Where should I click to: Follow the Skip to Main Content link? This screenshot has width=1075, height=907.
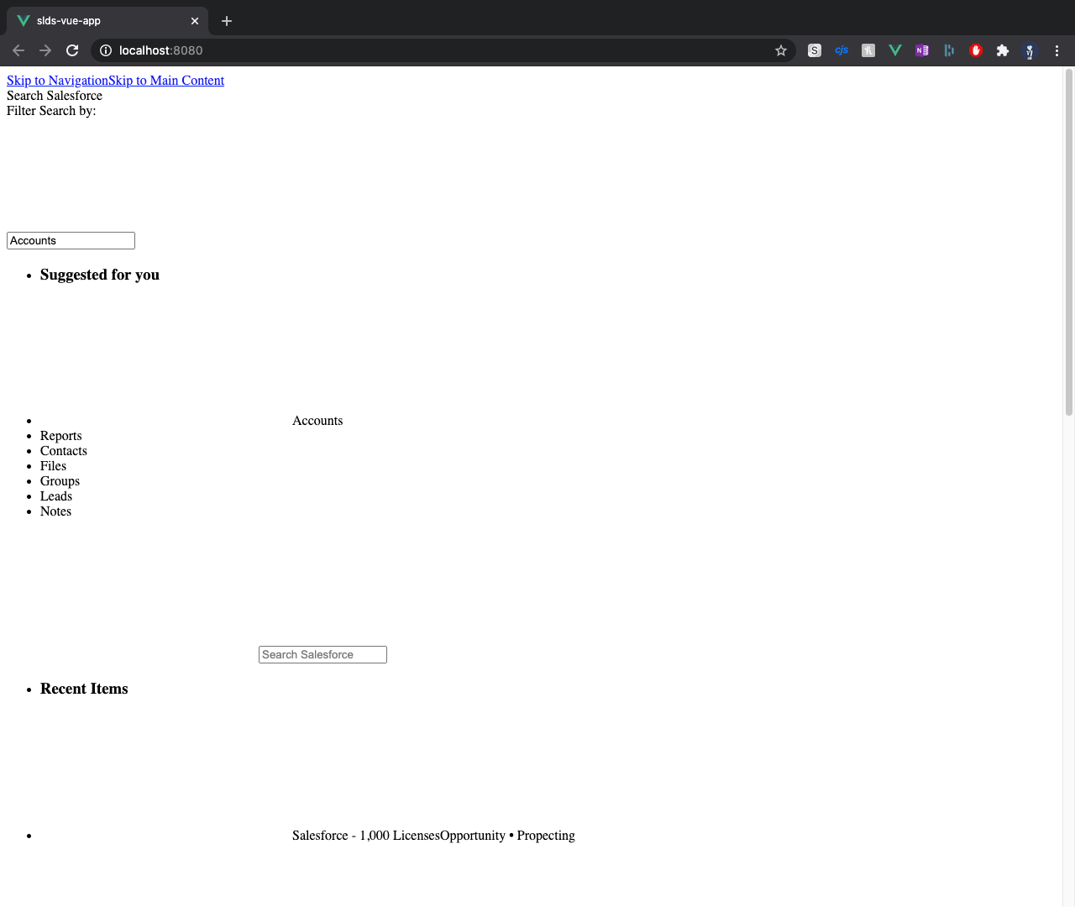166,81
